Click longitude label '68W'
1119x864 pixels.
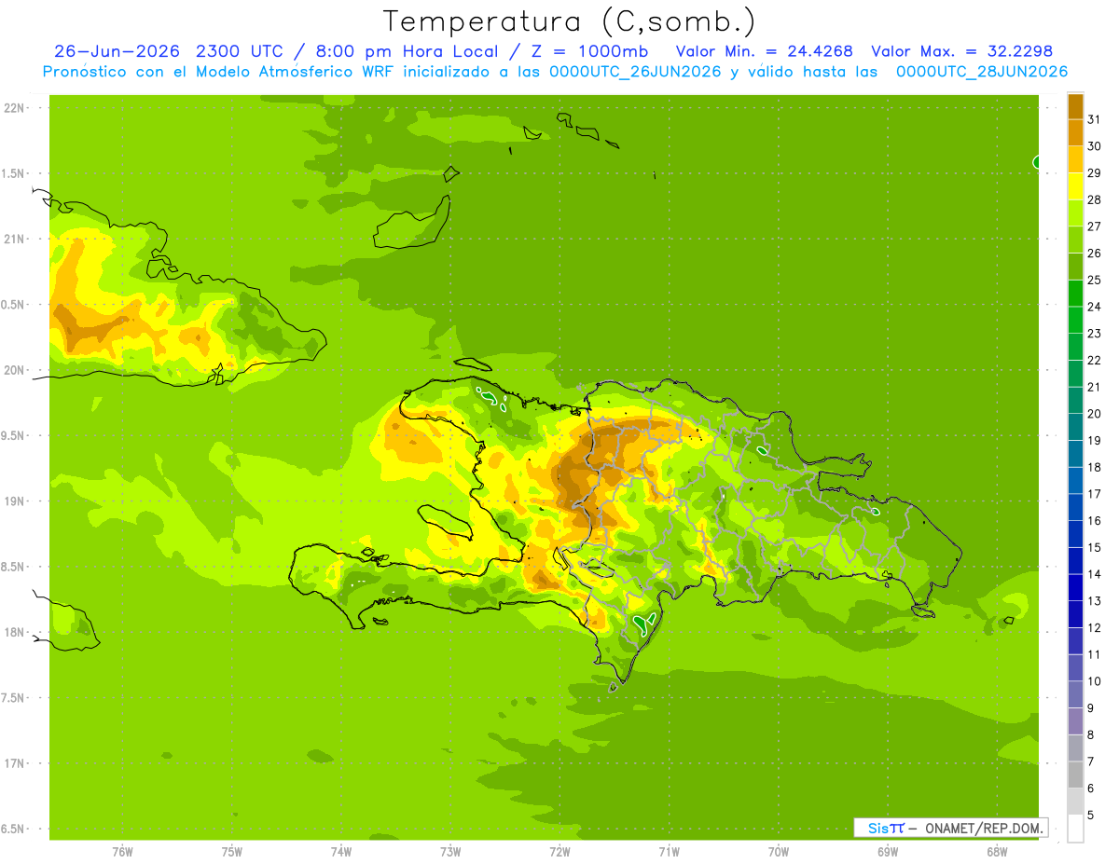click(997, 852)
